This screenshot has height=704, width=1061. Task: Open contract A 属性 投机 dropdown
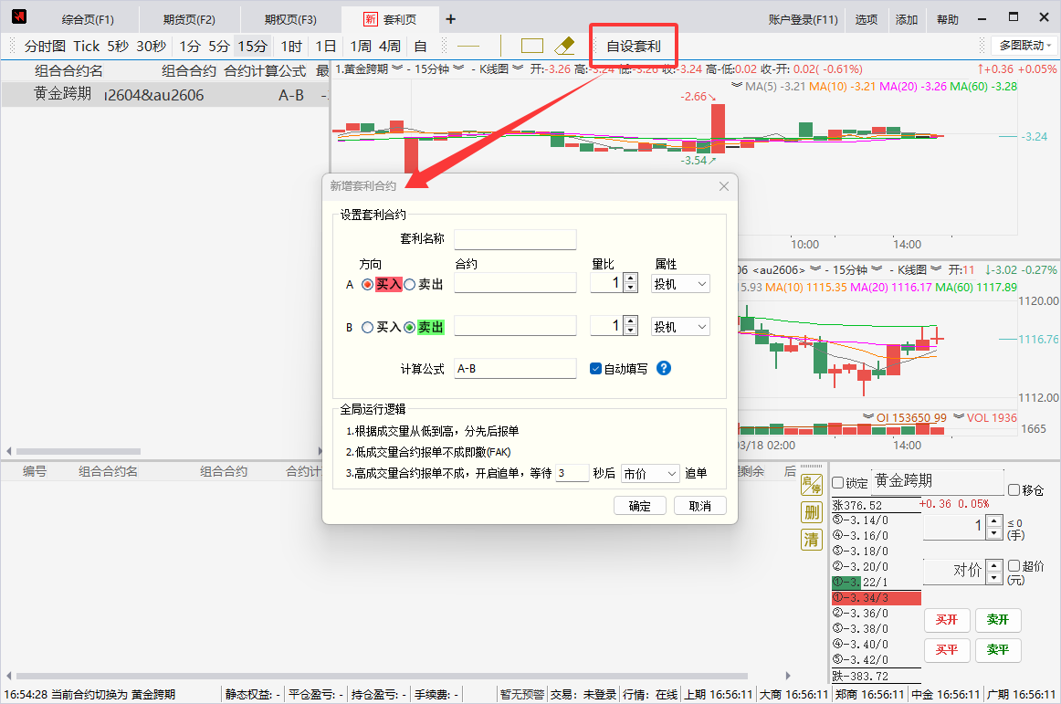[x=680, y=285]
